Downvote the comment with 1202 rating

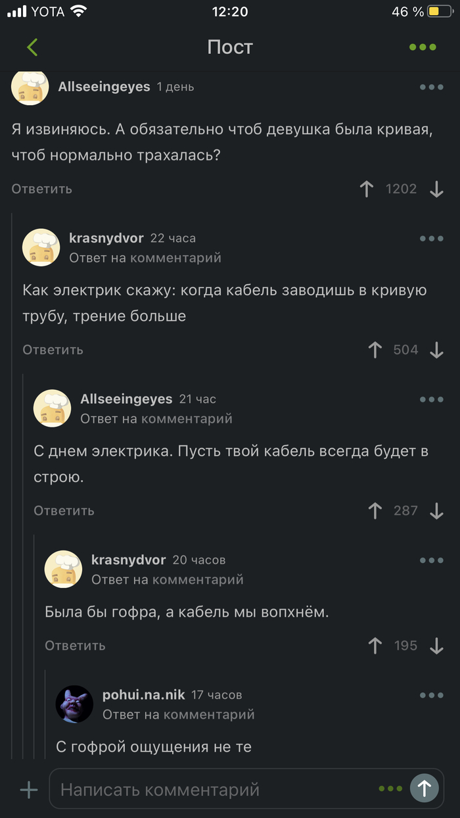click(436, 189)
